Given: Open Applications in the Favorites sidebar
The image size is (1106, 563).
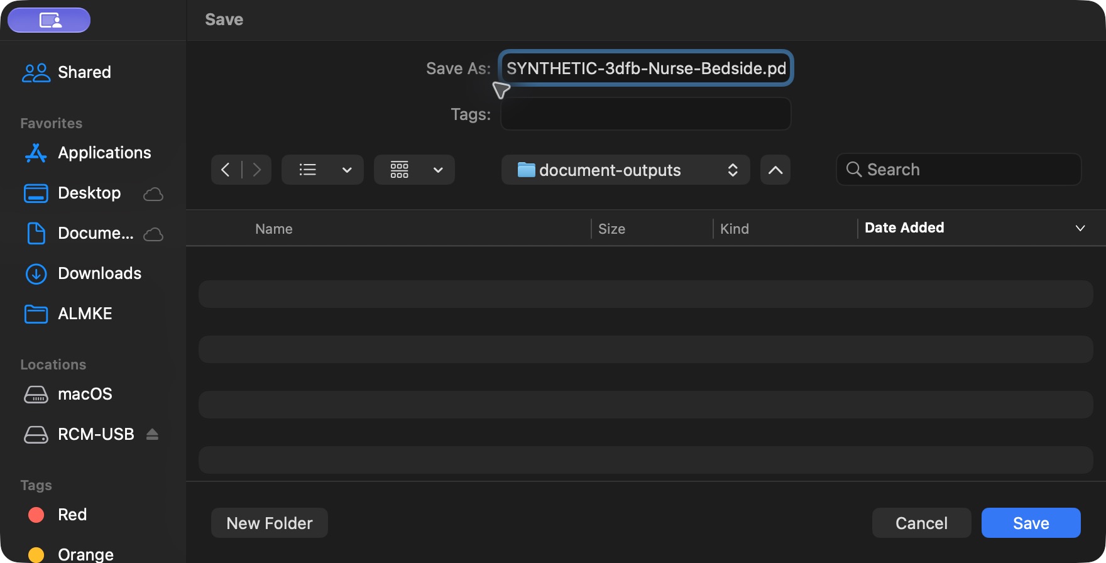Looking at the screenshot, I should pyautogui.click(x=87, y=153).
